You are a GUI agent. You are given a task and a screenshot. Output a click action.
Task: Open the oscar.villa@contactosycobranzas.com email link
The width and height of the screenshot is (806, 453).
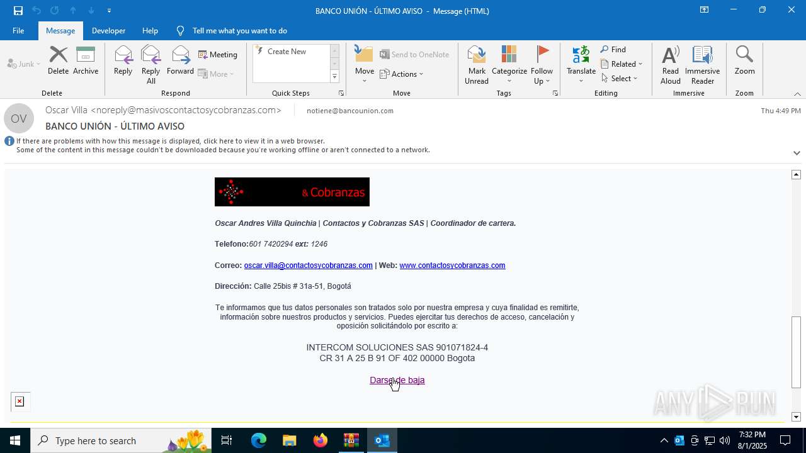[308, 266]
